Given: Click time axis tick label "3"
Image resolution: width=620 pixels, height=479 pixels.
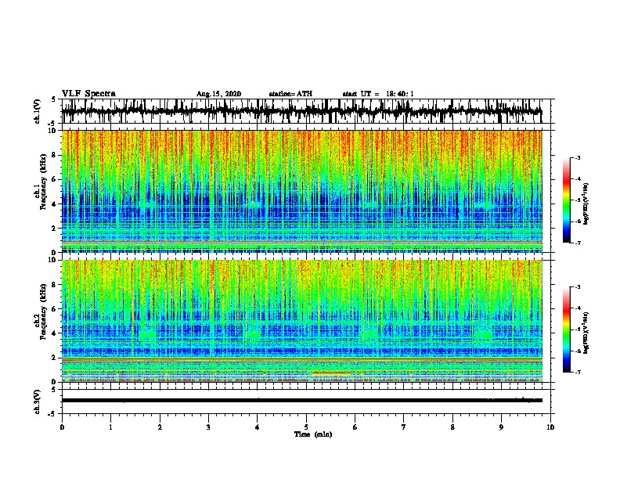Looking at the screenshot, I should 208,427.
